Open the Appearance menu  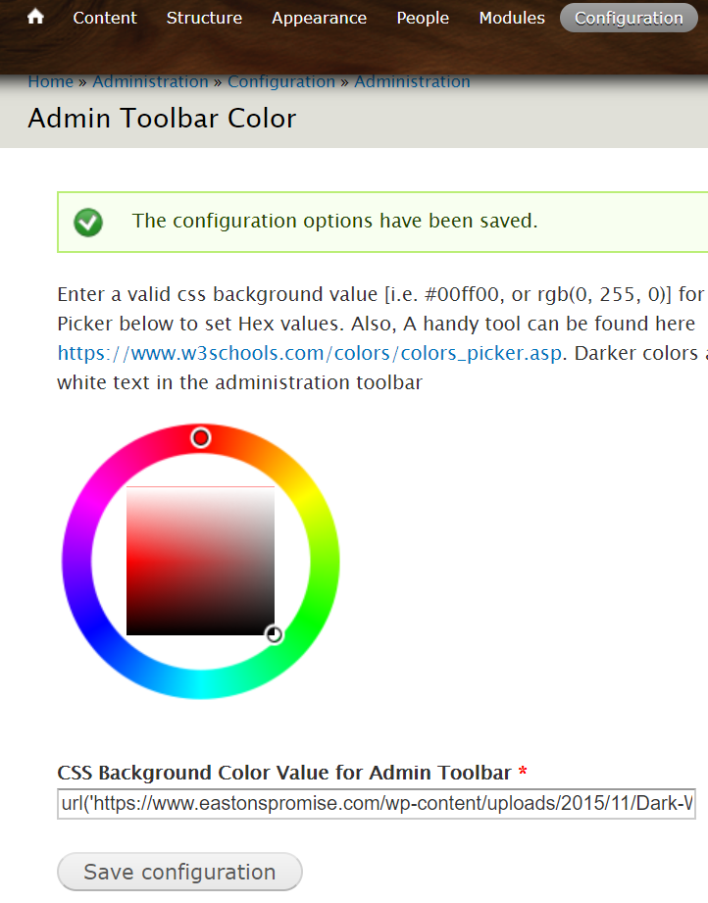tap(319, 18)
